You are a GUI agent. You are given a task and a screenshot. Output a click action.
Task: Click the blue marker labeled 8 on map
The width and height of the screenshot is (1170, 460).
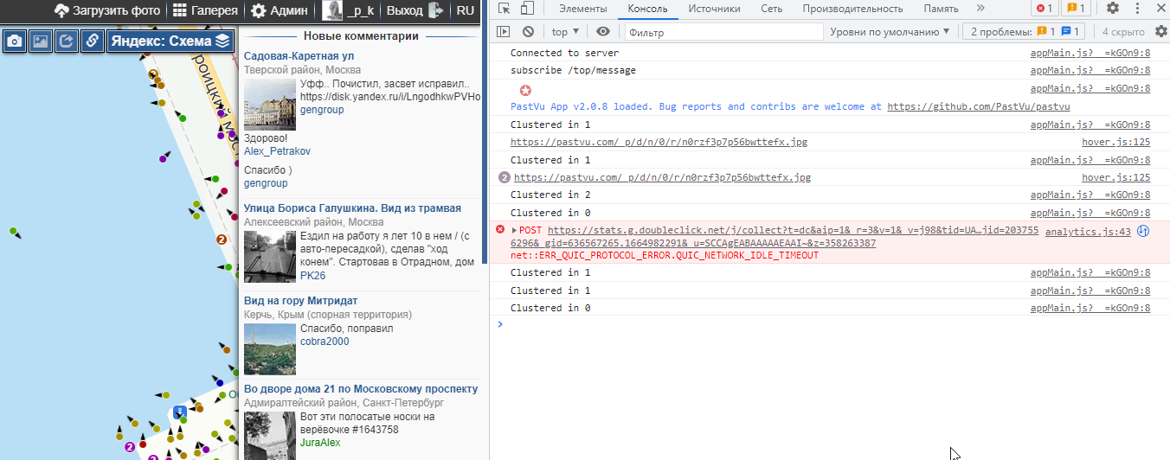179,411
